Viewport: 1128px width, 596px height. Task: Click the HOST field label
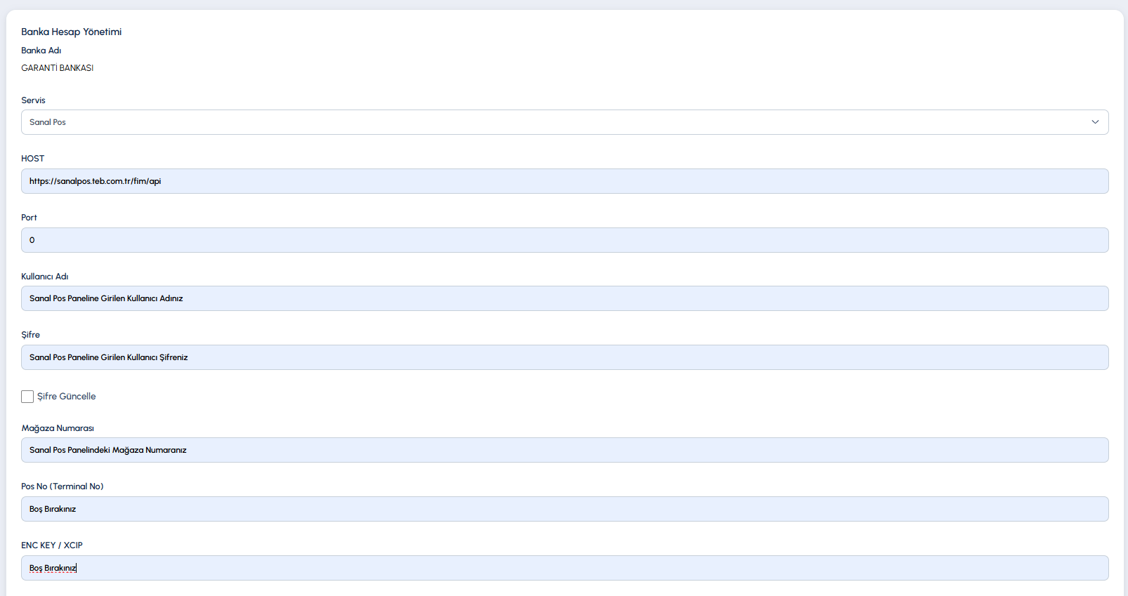(x=33, y=159)
